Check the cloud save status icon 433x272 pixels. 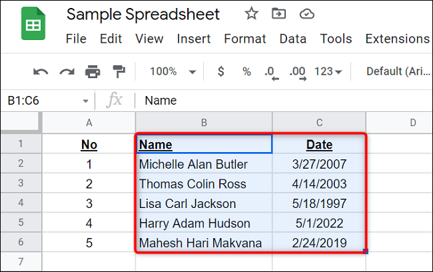(307, 14)
